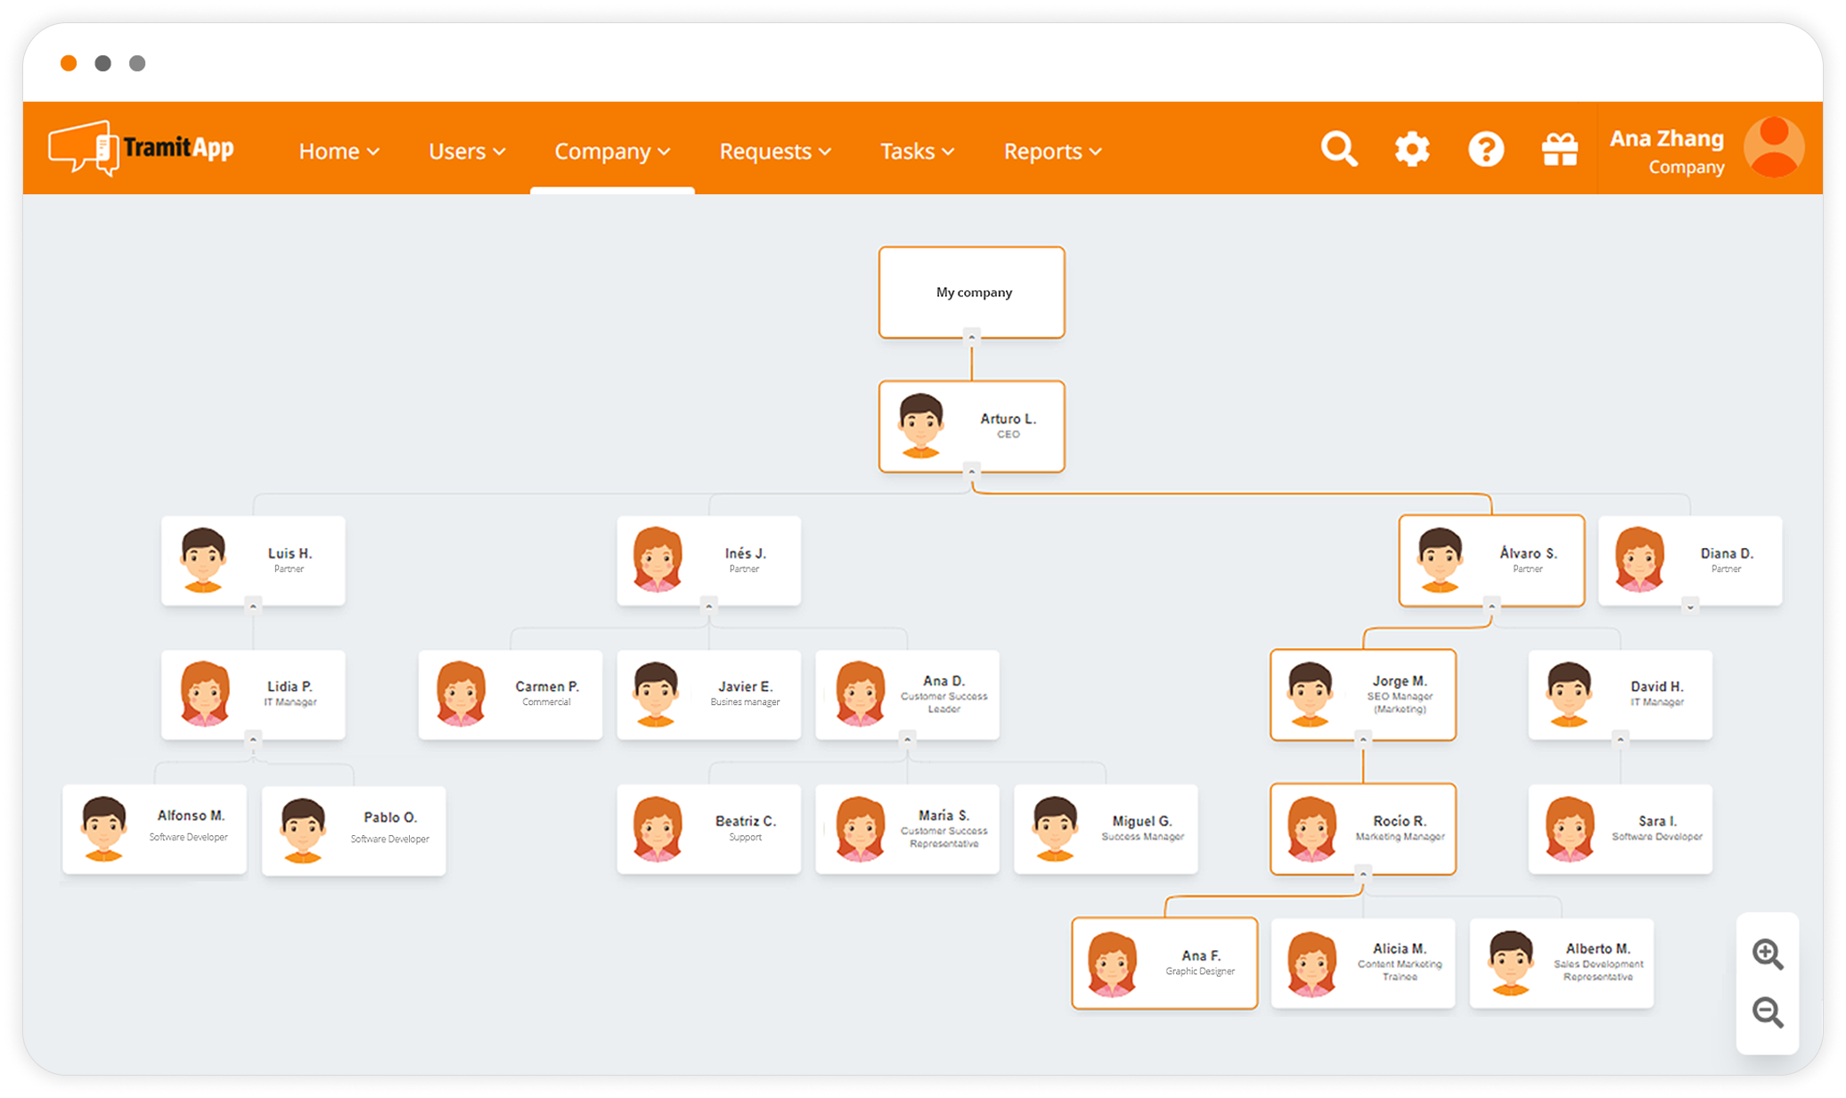Select Álvaro S. partner card
The width and height of the screenshot is (1846, 1098).
(x=1491, y=561)
